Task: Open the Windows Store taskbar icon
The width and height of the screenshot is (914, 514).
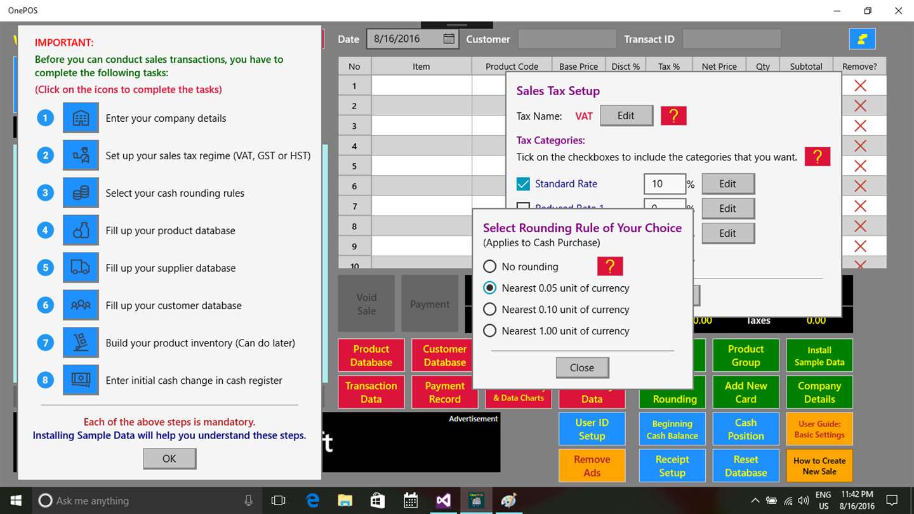Action: (377, 501)
